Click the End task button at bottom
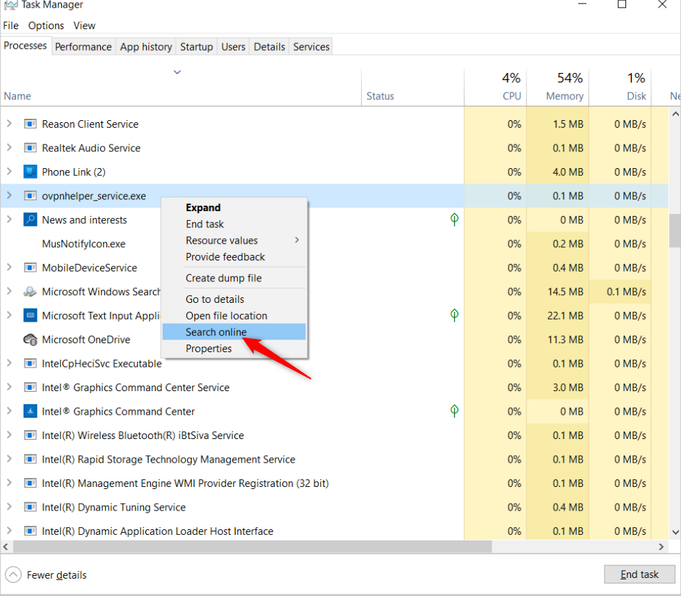 639,574
